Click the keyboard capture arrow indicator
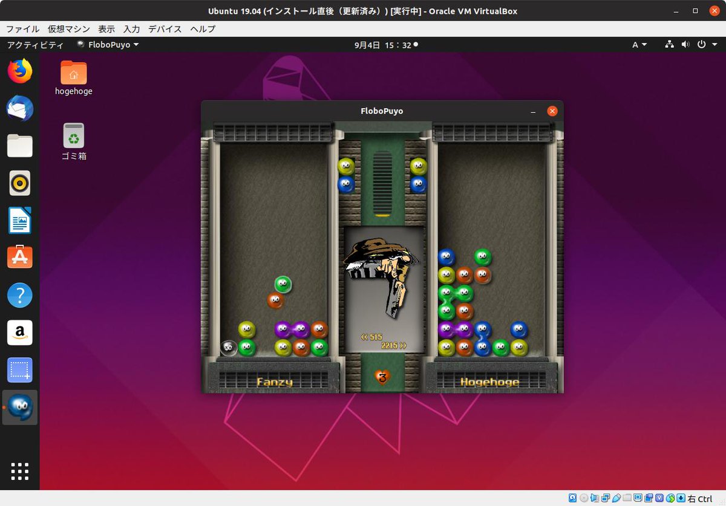Screen dimensions: 726x506 (681, 498)
